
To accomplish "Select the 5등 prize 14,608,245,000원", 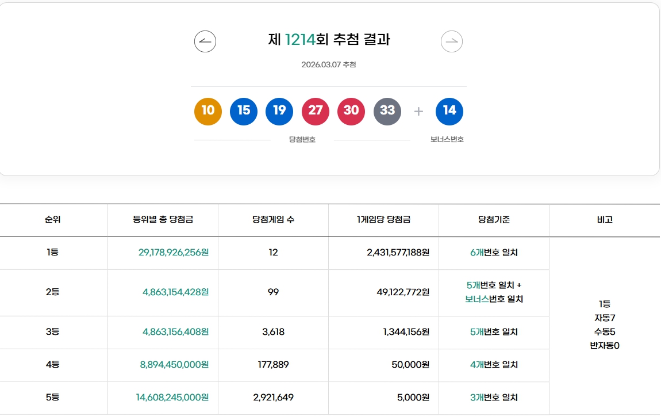I will click(x=162, y=398).
